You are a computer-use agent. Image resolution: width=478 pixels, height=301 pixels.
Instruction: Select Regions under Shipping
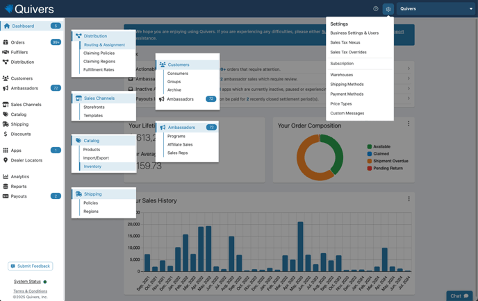point(91,212)
